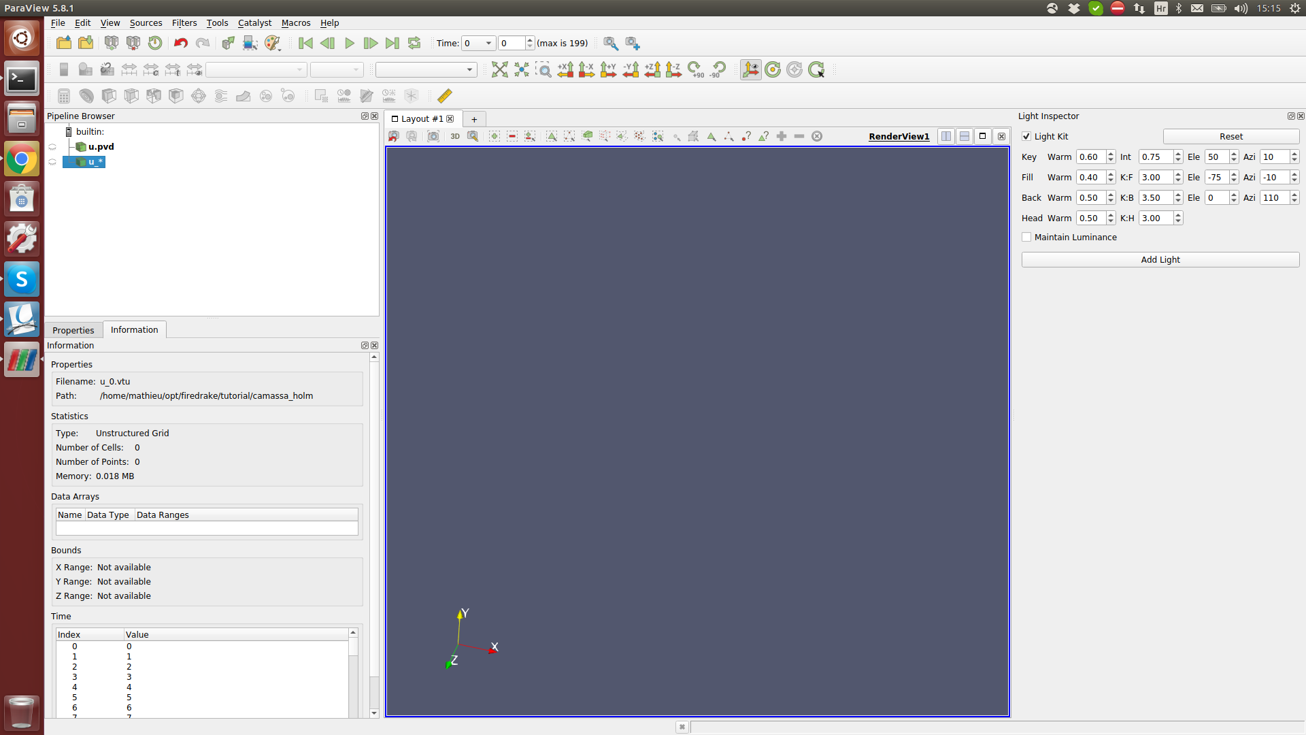Increase the Key Warm stepper value
Viewport: 1306px width, 735px height.
[x=1111, y=154]
